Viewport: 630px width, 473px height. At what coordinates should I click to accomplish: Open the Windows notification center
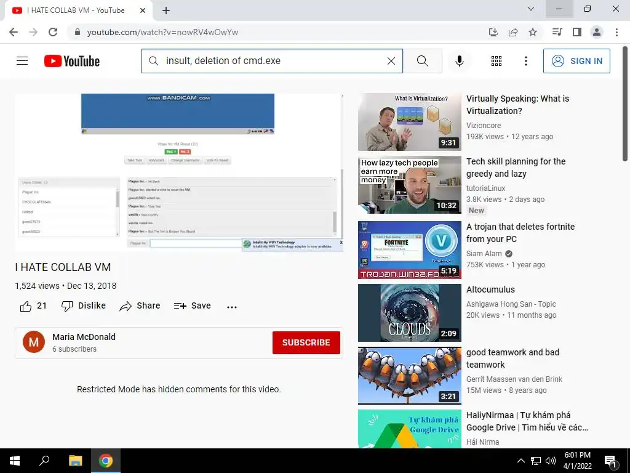click(610, 462)
